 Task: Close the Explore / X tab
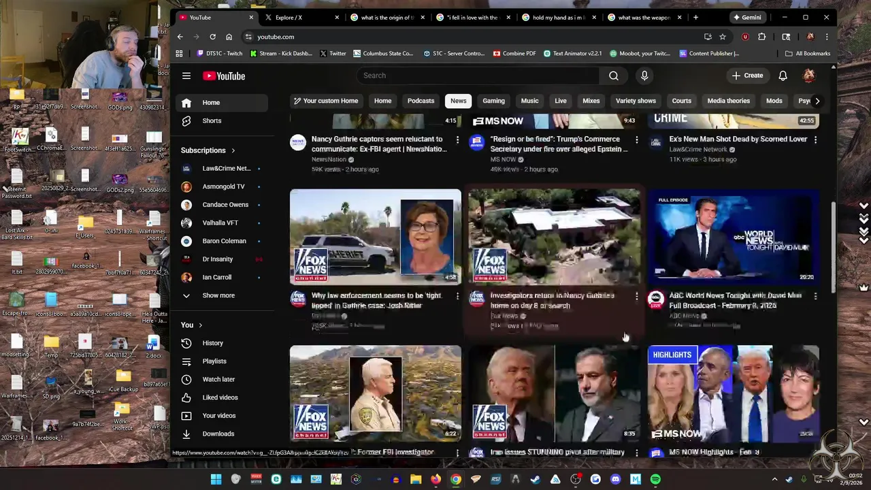coord(336,17)
